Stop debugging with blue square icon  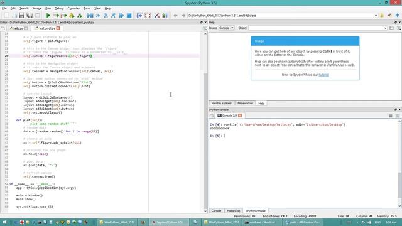(x=129, y=15)
